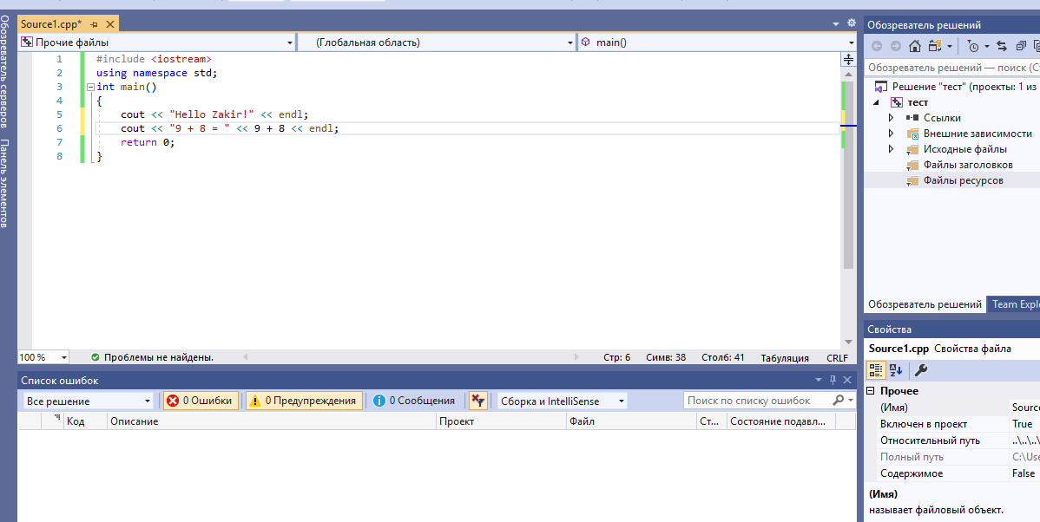The width and height of the screenshot is (1040, 522).
Task: Click the Home icon in Solution Explorer
Action: [x=914, y=46]
